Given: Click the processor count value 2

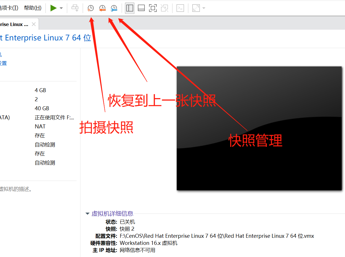Looking at the screenshot, I should (36, 99).
